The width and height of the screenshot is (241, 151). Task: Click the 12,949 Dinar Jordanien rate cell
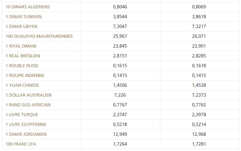pyautogui.click(x=120, y=134)
